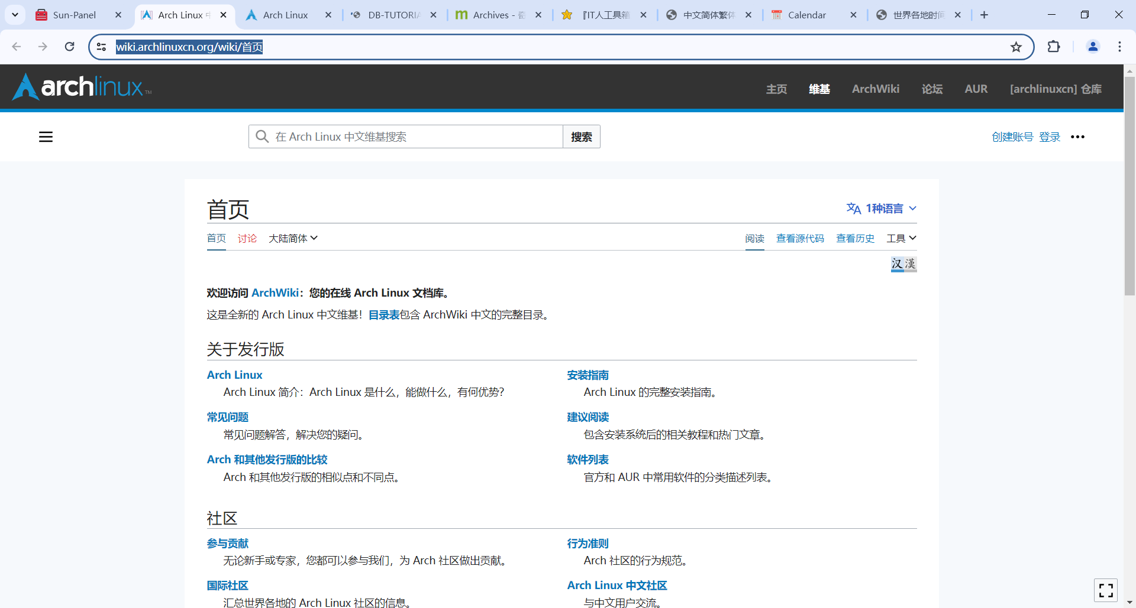
Task: Open the 参与贡献 link
Action: click(x=227, y=543)
